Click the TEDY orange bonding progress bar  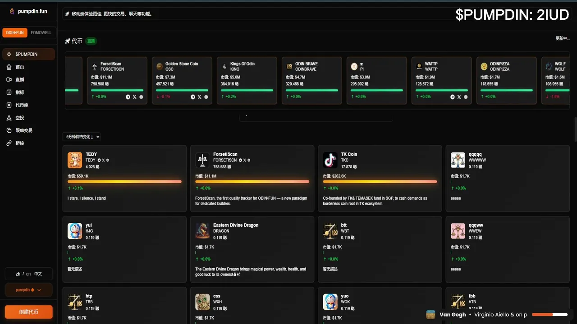124,181
